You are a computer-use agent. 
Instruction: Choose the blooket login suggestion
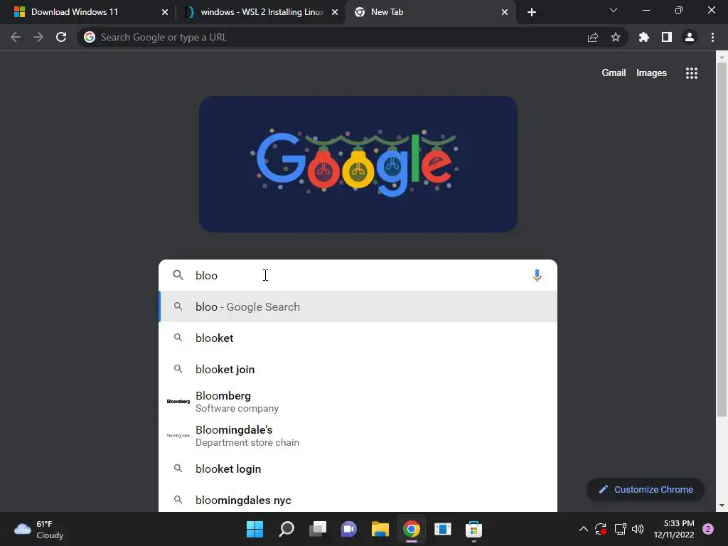coord(358,469)
